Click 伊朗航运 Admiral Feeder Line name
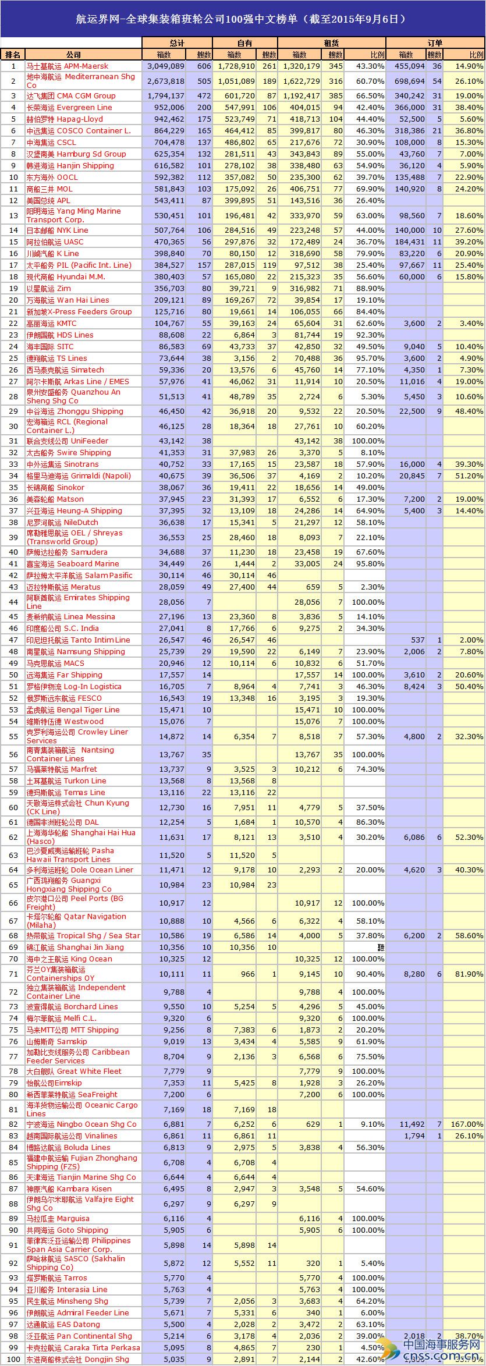Screen dimensions: 486x1366 [78, 1313]
